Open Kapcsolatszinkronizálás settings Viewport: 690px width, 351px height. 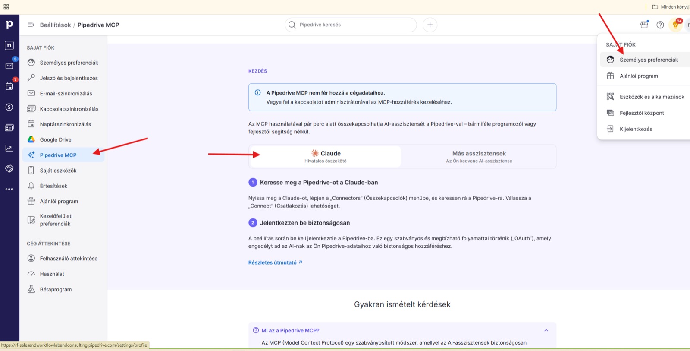63,109
